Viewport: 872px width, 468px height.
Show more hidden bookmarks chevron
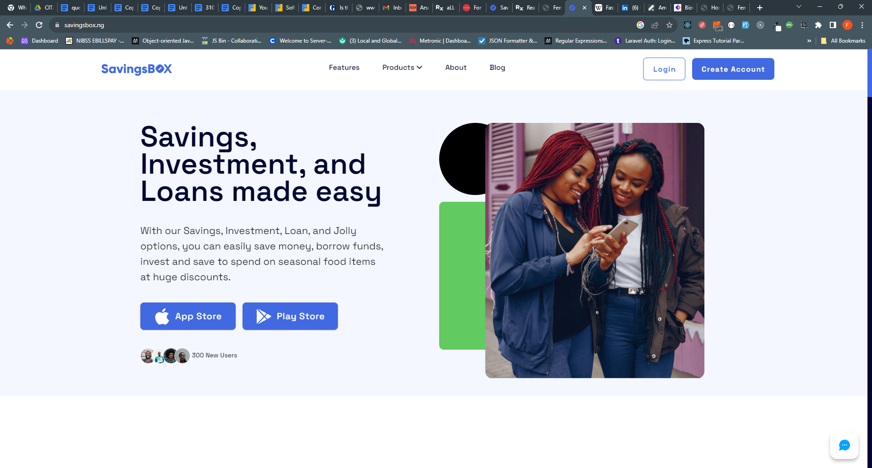809,41
